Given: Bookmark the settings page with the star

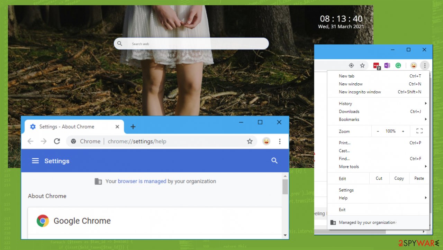Looking at the screenshot, I should tap(250, 141).
